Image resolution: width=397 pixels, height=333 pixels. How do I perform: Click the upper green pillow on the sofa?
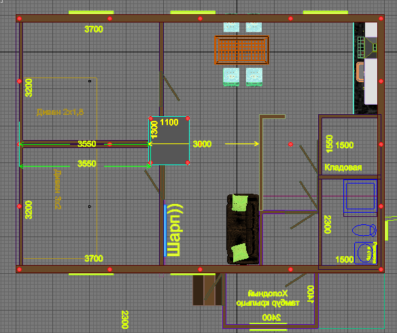pyautogui.click(x=239, y=203)
